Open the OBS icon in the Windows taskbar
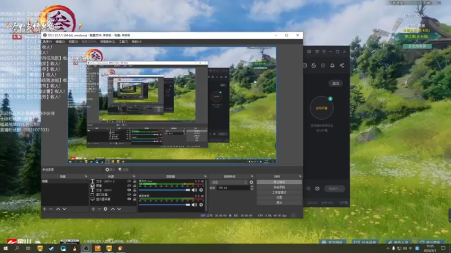451x253 pixels. coord(86,248)
